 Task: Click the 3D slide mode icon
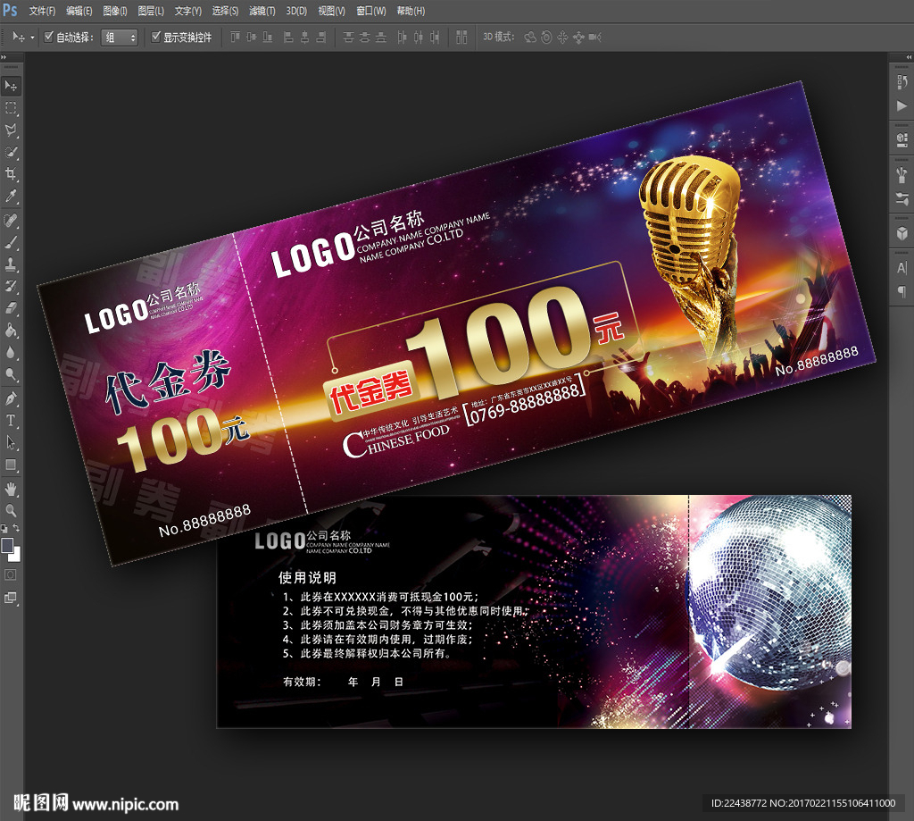tap(578, 38)
